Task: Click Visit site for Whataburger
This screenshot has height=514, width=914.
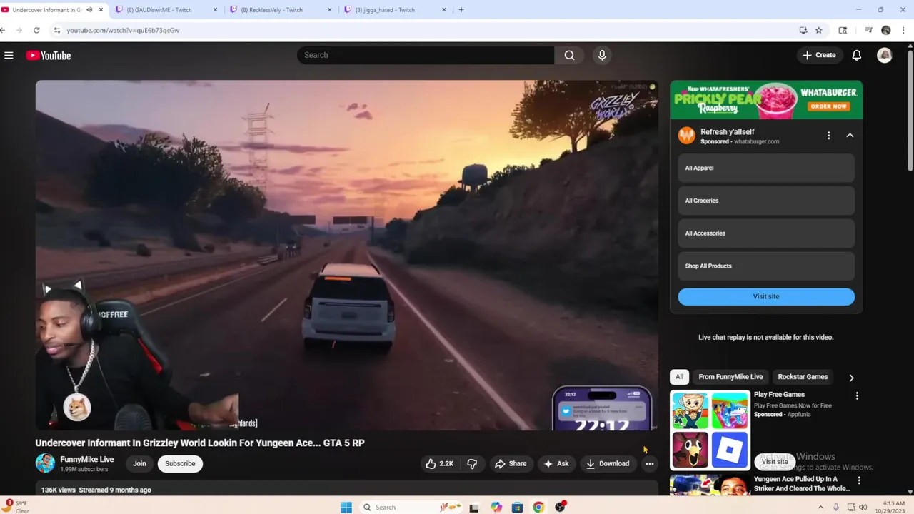Action: (765, 296)
